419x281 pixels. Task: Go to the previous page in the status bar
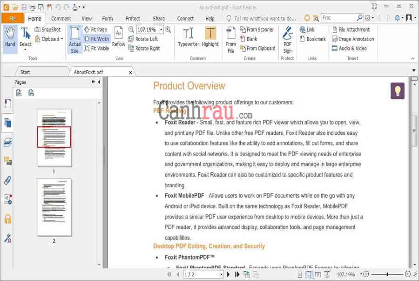(x=178, y=274)
